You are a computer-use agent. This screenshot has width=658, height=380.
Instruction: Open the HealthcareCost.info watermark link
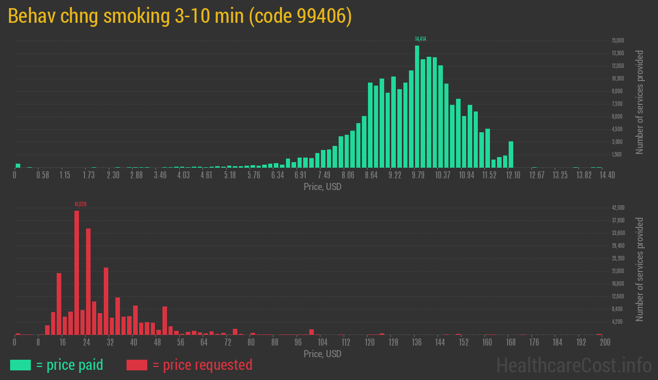coord(573,365)
